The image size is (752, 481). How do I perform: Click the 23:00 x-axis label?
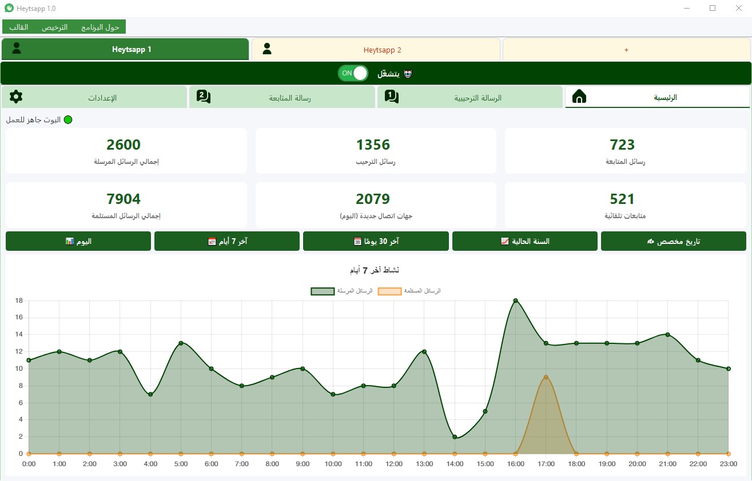(729, 464)
